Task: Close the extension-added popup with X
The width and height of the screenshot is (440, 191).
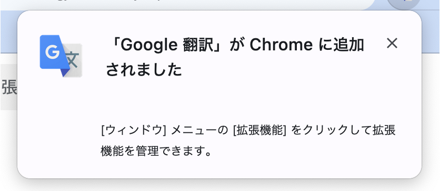Action: coord(392,44)
